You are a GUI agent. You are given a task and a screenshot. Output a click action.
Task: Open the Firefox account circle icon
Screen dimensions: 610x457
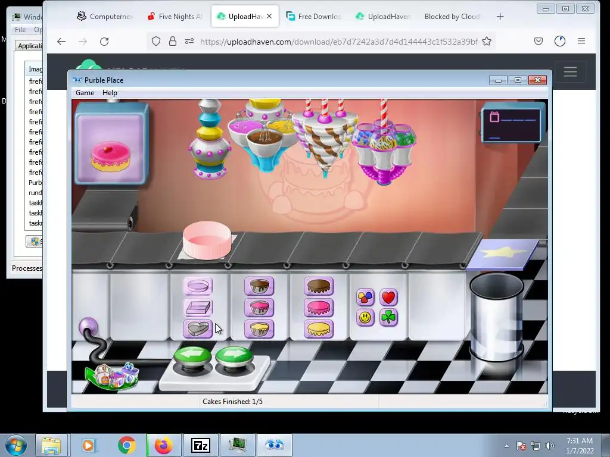point(560,41)
